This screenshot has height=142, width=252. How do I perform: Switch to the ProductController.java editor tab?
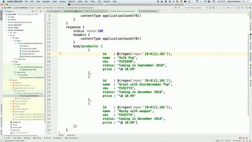[148, 11]
